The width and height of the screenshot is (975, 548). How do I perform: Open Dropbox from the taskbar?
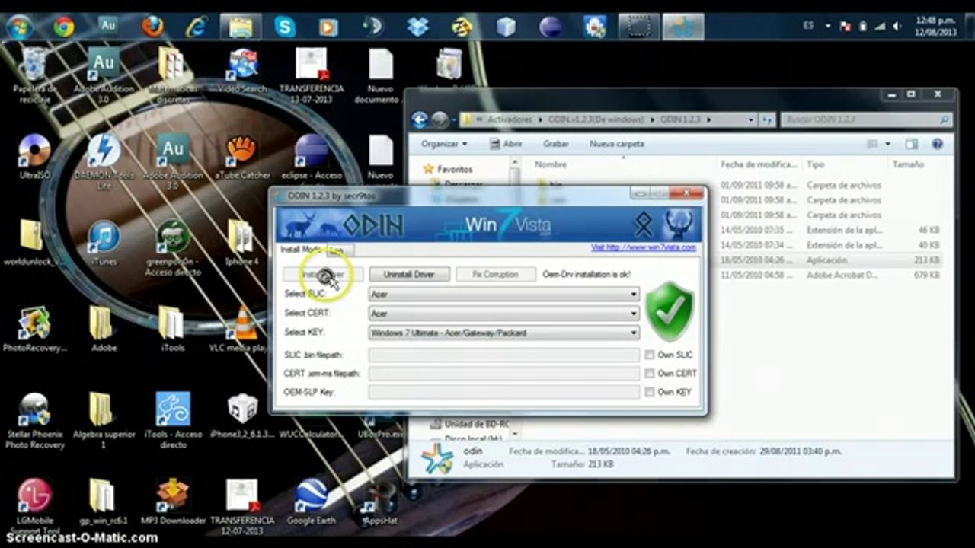(417, 27)
